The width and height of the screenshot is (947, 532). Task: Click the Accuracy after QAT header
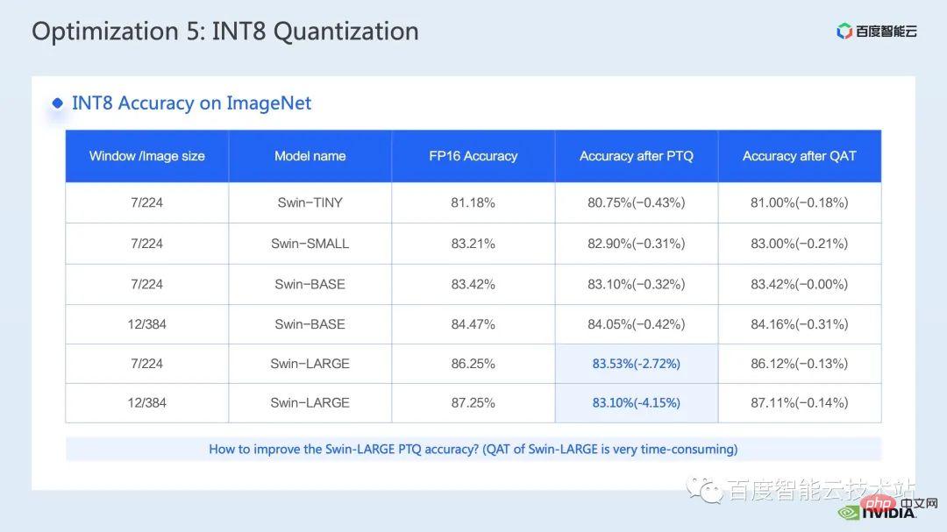click(800, 156)
